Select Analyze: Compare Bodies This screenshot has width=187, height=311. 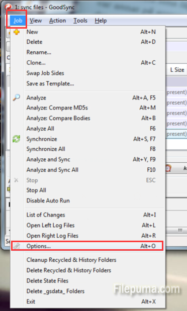pyautogui.click(x=88, y=118)
